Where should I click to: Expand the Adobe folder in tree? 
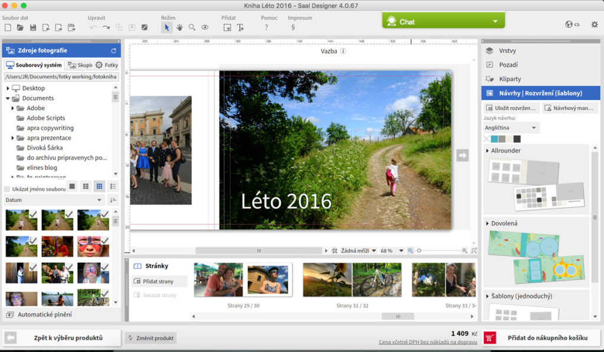click(13, 108)
